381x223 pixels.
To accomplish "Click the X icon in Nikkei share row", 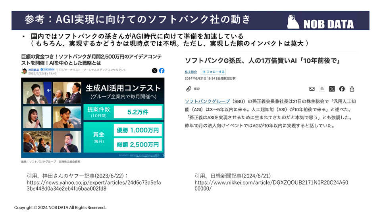I will (332, 89).
